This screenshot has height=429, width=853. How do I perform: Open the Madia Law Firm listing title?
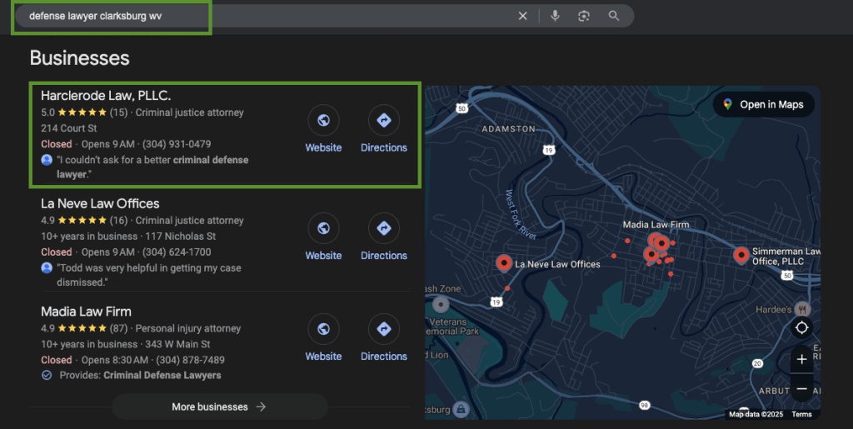[x=86, y=312]
